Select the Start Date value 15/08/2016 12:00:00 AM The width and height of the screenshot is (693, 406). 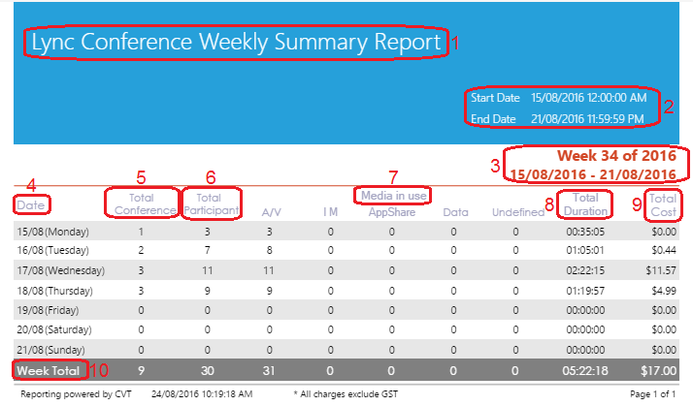click(589, 98)
